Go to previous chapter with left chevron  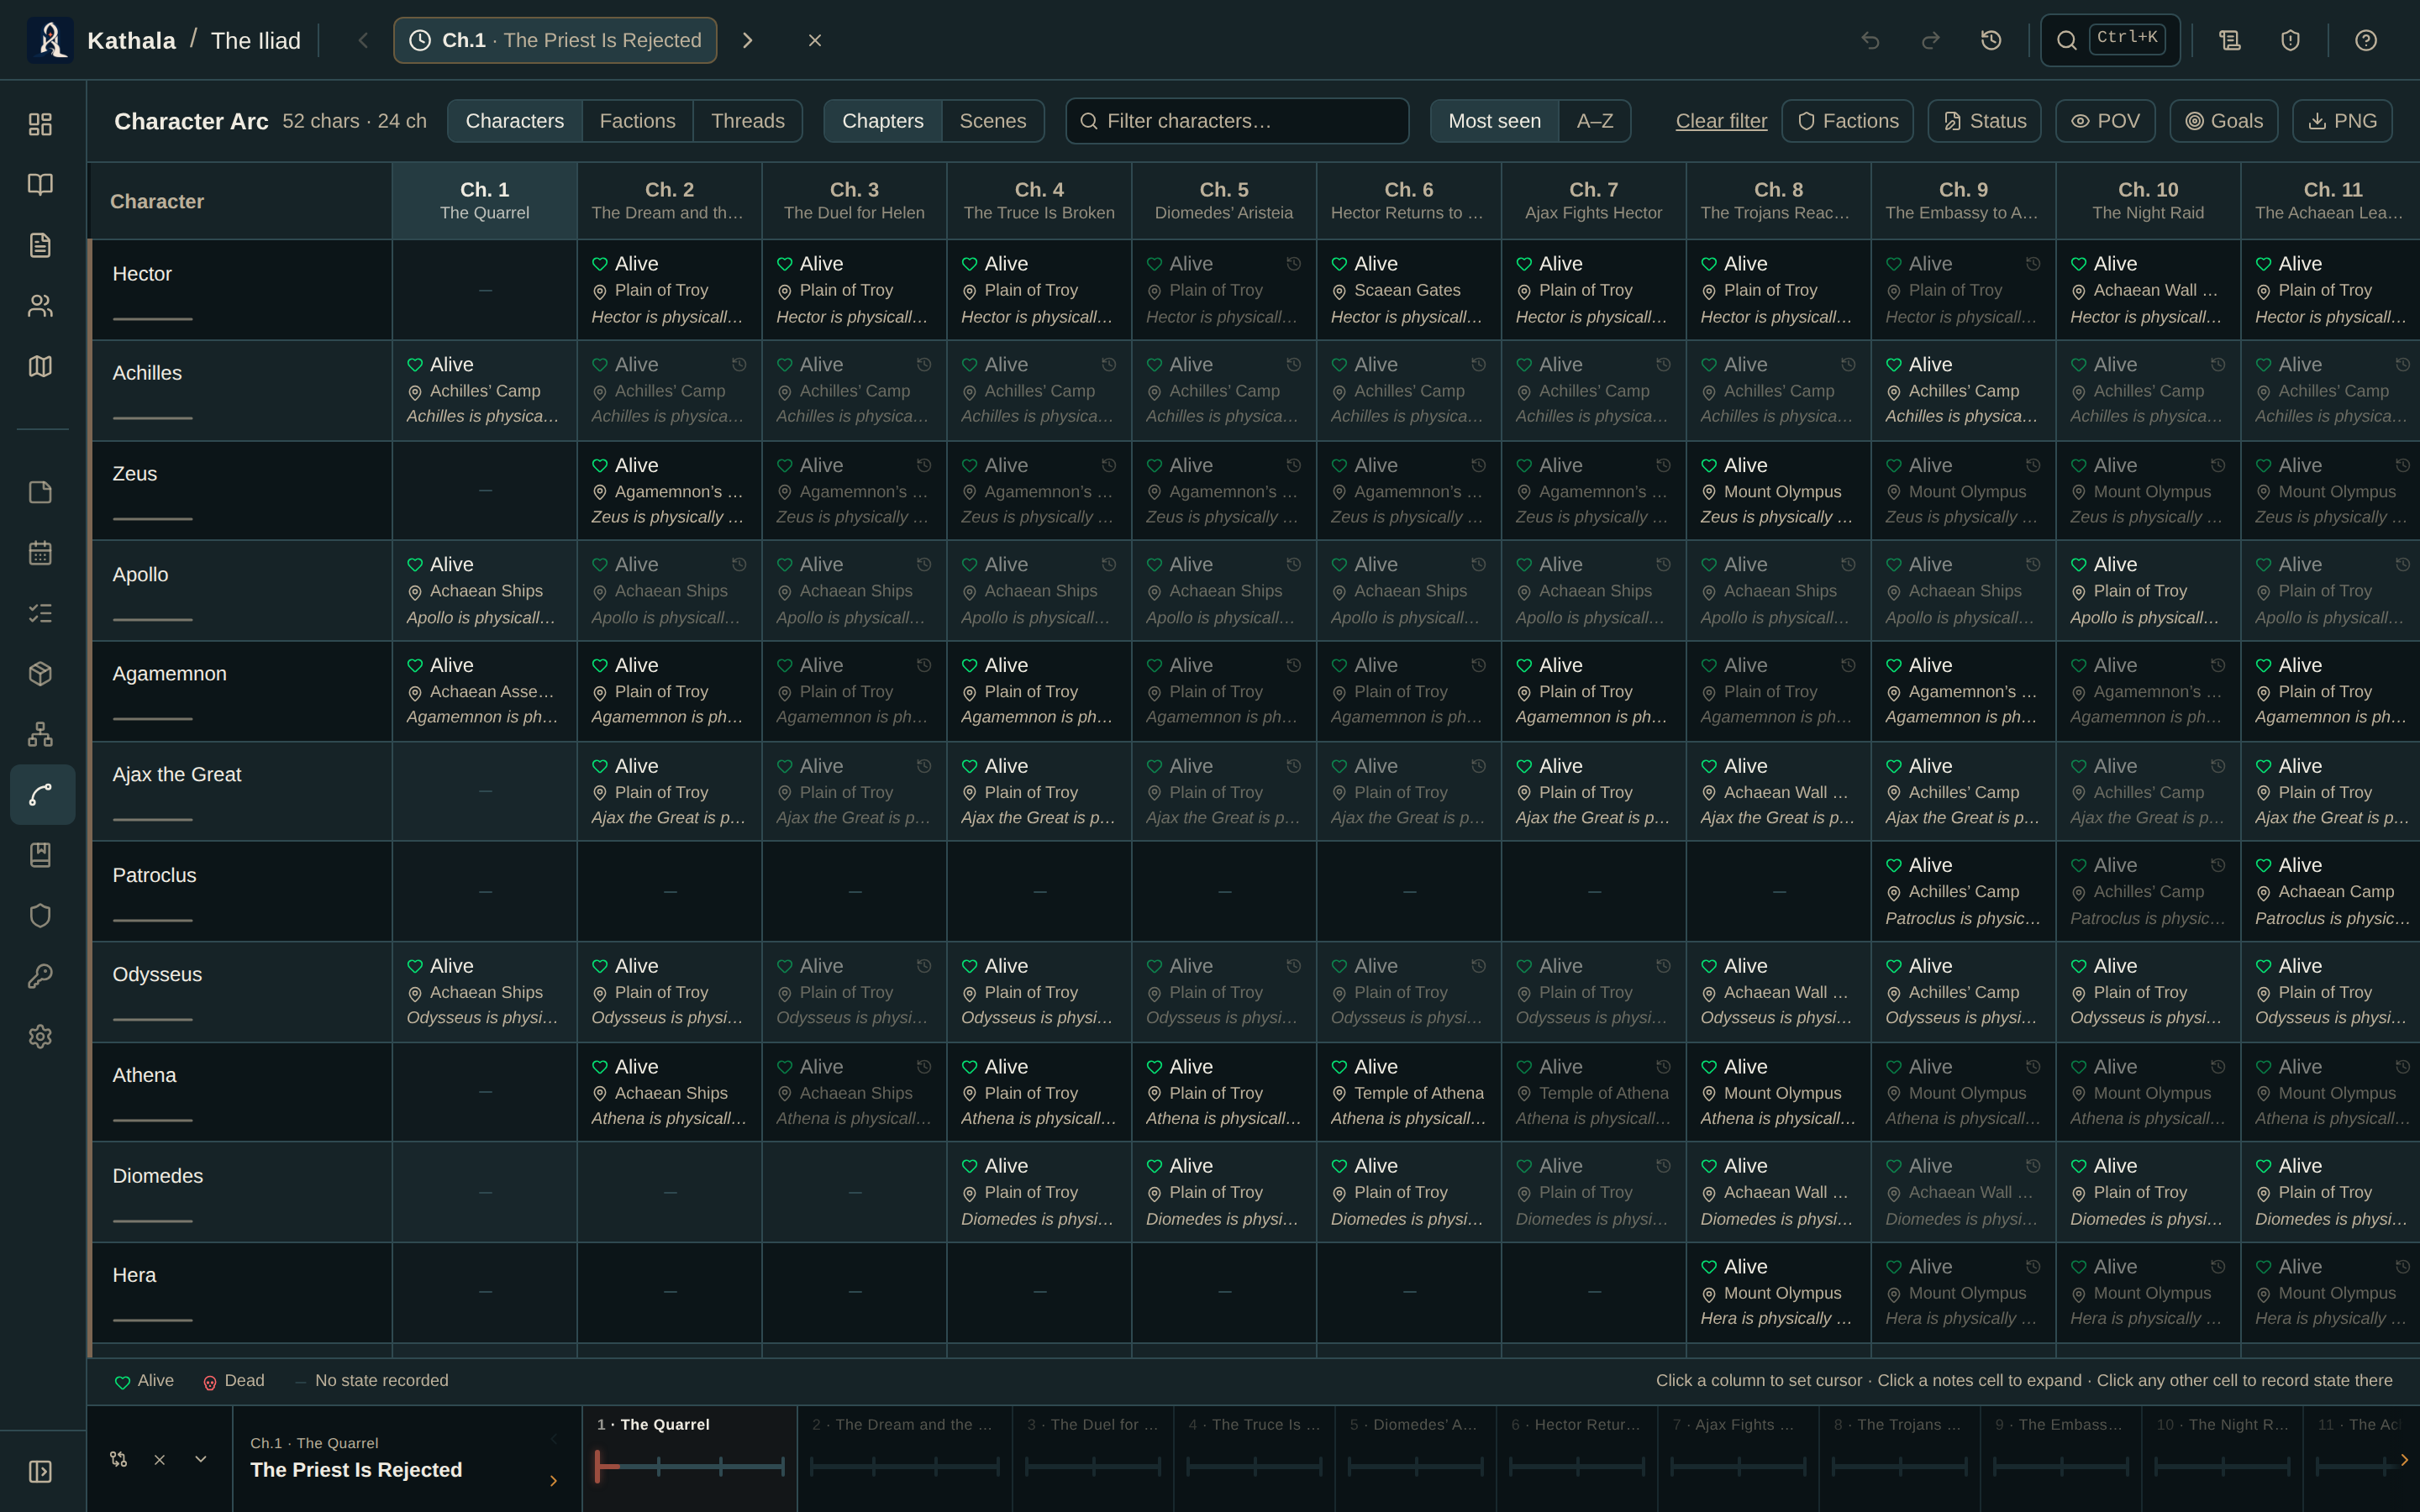click(363, 40)
